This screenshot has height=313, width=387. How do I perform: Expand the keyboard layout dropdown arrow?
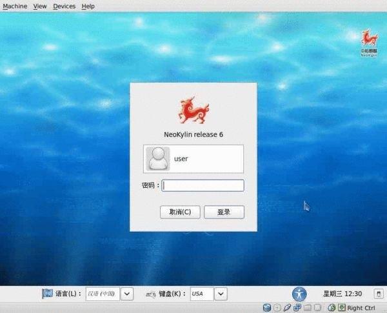coord(221,294)
